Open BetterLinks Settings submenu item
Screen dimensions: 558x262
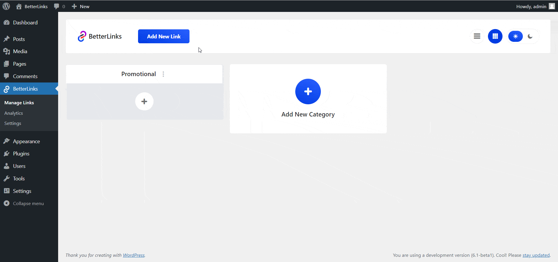pos(12,123)
